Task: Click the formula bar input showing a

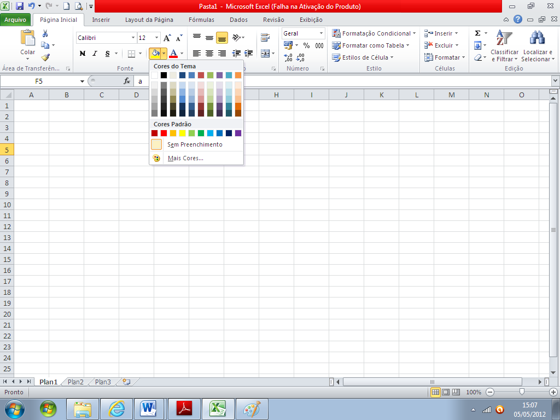Action: (343, 81)
